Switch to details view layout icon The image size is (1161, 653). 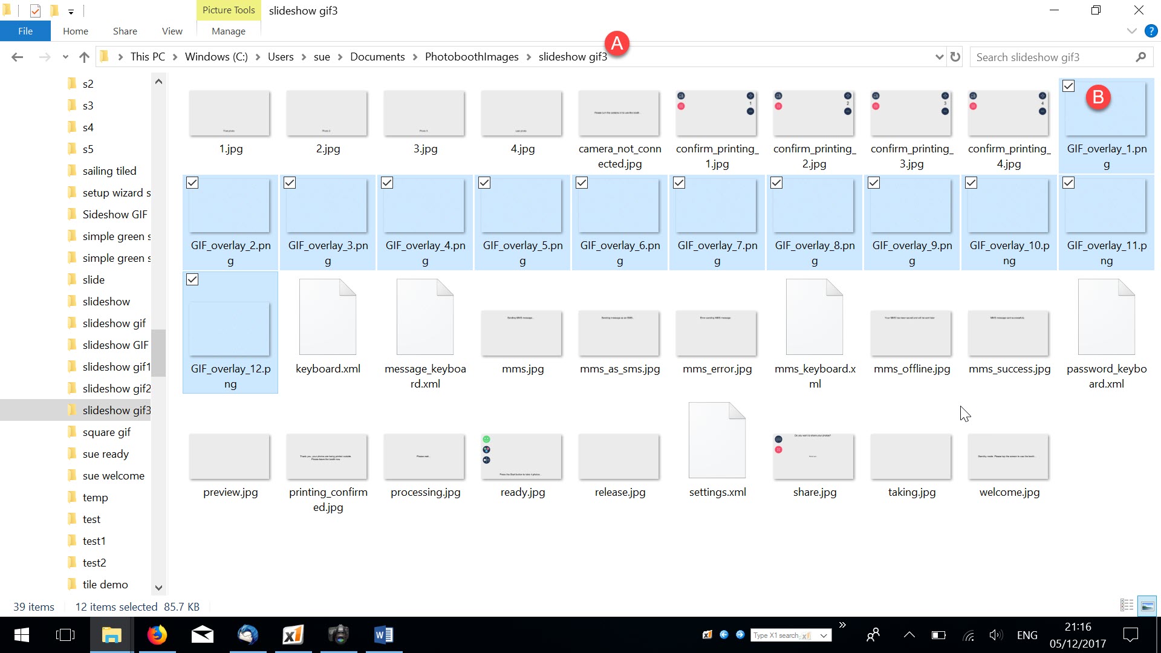1127,605
